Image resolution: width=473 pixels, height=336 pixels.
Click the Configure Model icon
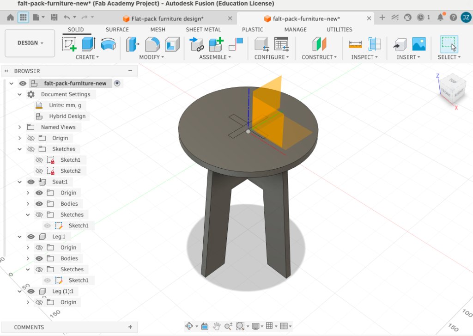tap(261, 44)
